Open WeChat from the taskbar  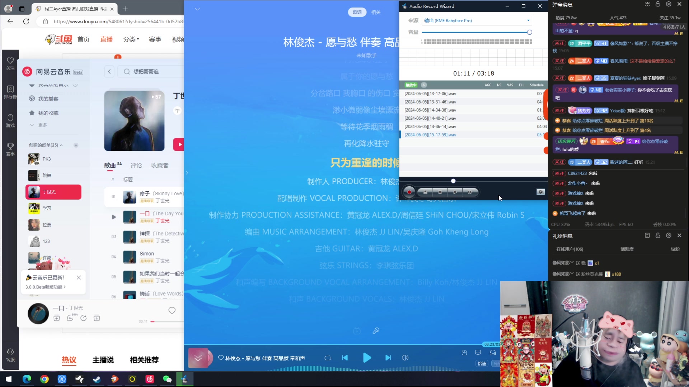click(167, 379)
